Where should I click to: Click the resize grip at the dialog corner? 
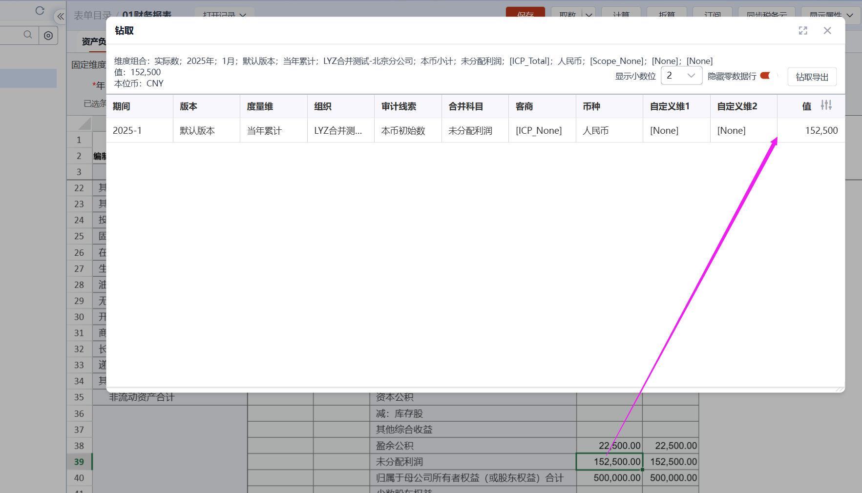[840, 389]
